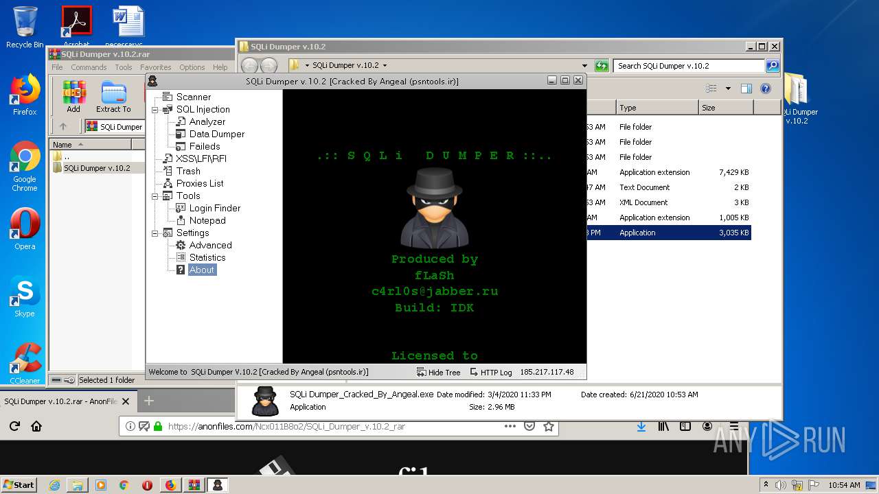This screenshot has width=879, height=494.
Task: Click Explorer Back navigation button
Action: click(250, 66)
